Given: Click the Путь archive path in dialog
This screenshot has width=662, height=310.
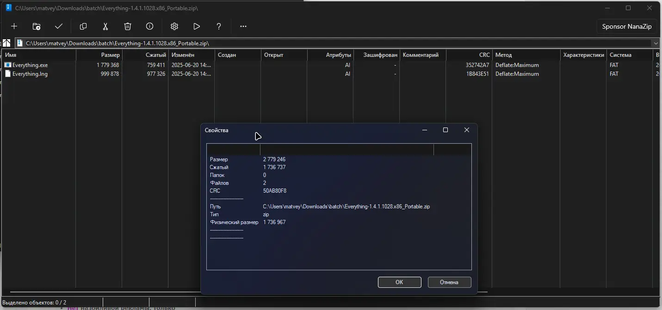Looking at the screenshot, I should pos(346,207).
